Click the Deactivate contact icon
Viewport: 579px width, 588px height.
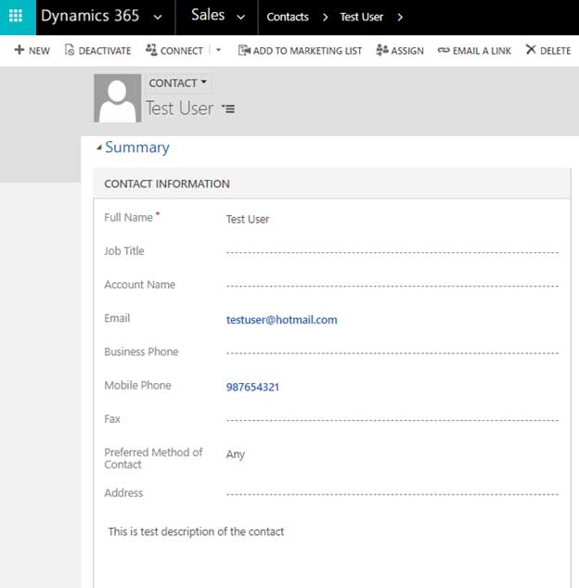coord(70,50)
